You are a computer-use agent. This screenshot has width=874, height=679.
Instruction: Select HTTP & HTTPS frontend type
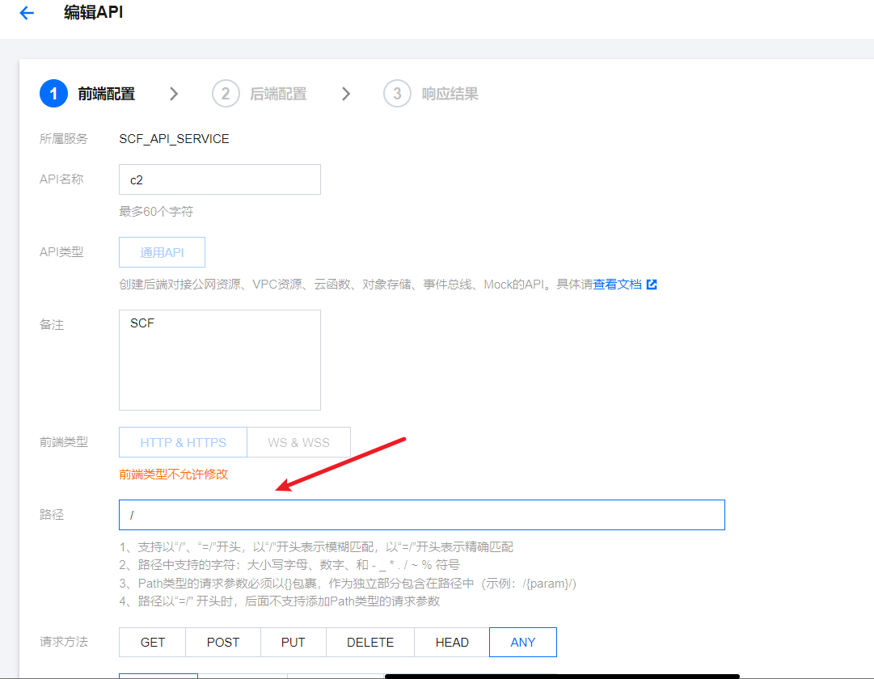point(183,442)
